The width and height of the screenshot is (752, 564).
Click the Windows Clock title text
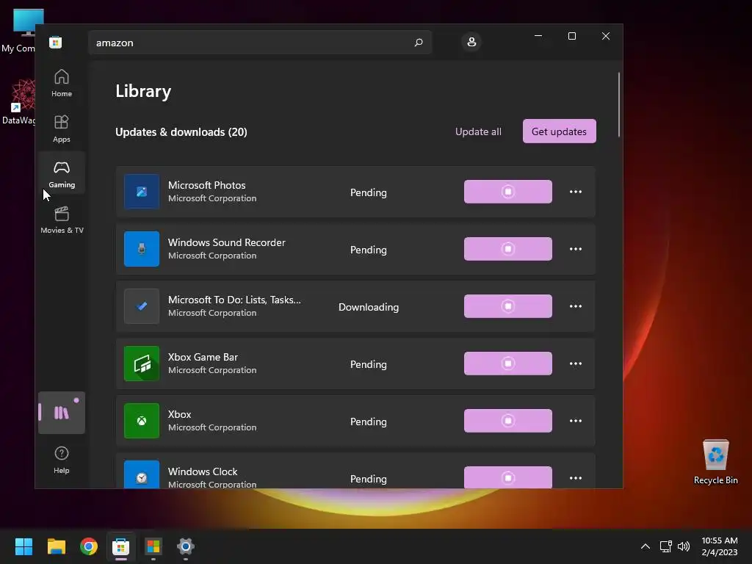tap(203, 471)
